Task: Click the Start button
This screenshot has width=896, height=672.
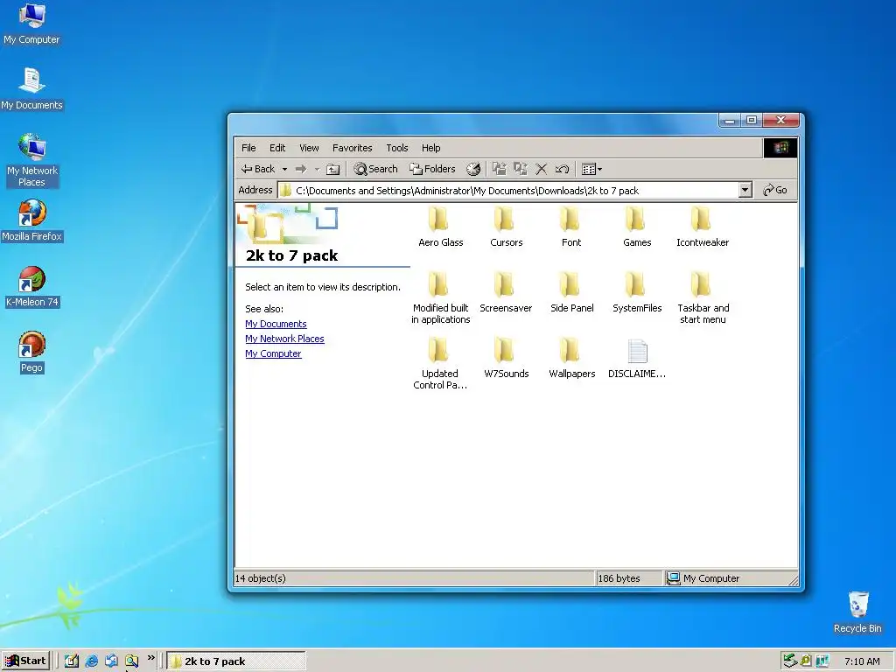Action: pos(25,661)
